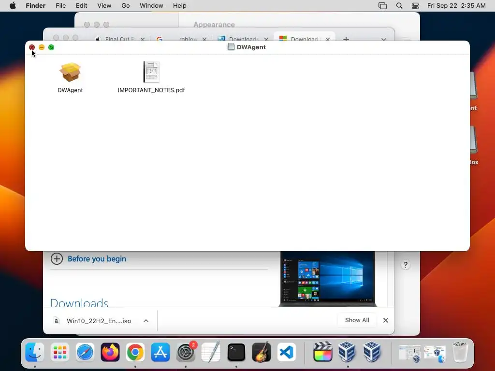495x371 pixels.
Task: Open TextEdit from the Dock
Action: point(211,352)
